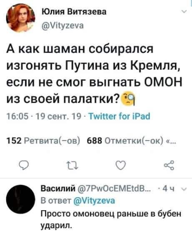
Task: Open the reply text 'Просто омоновец раньше в бубен'
Action: 111,214
